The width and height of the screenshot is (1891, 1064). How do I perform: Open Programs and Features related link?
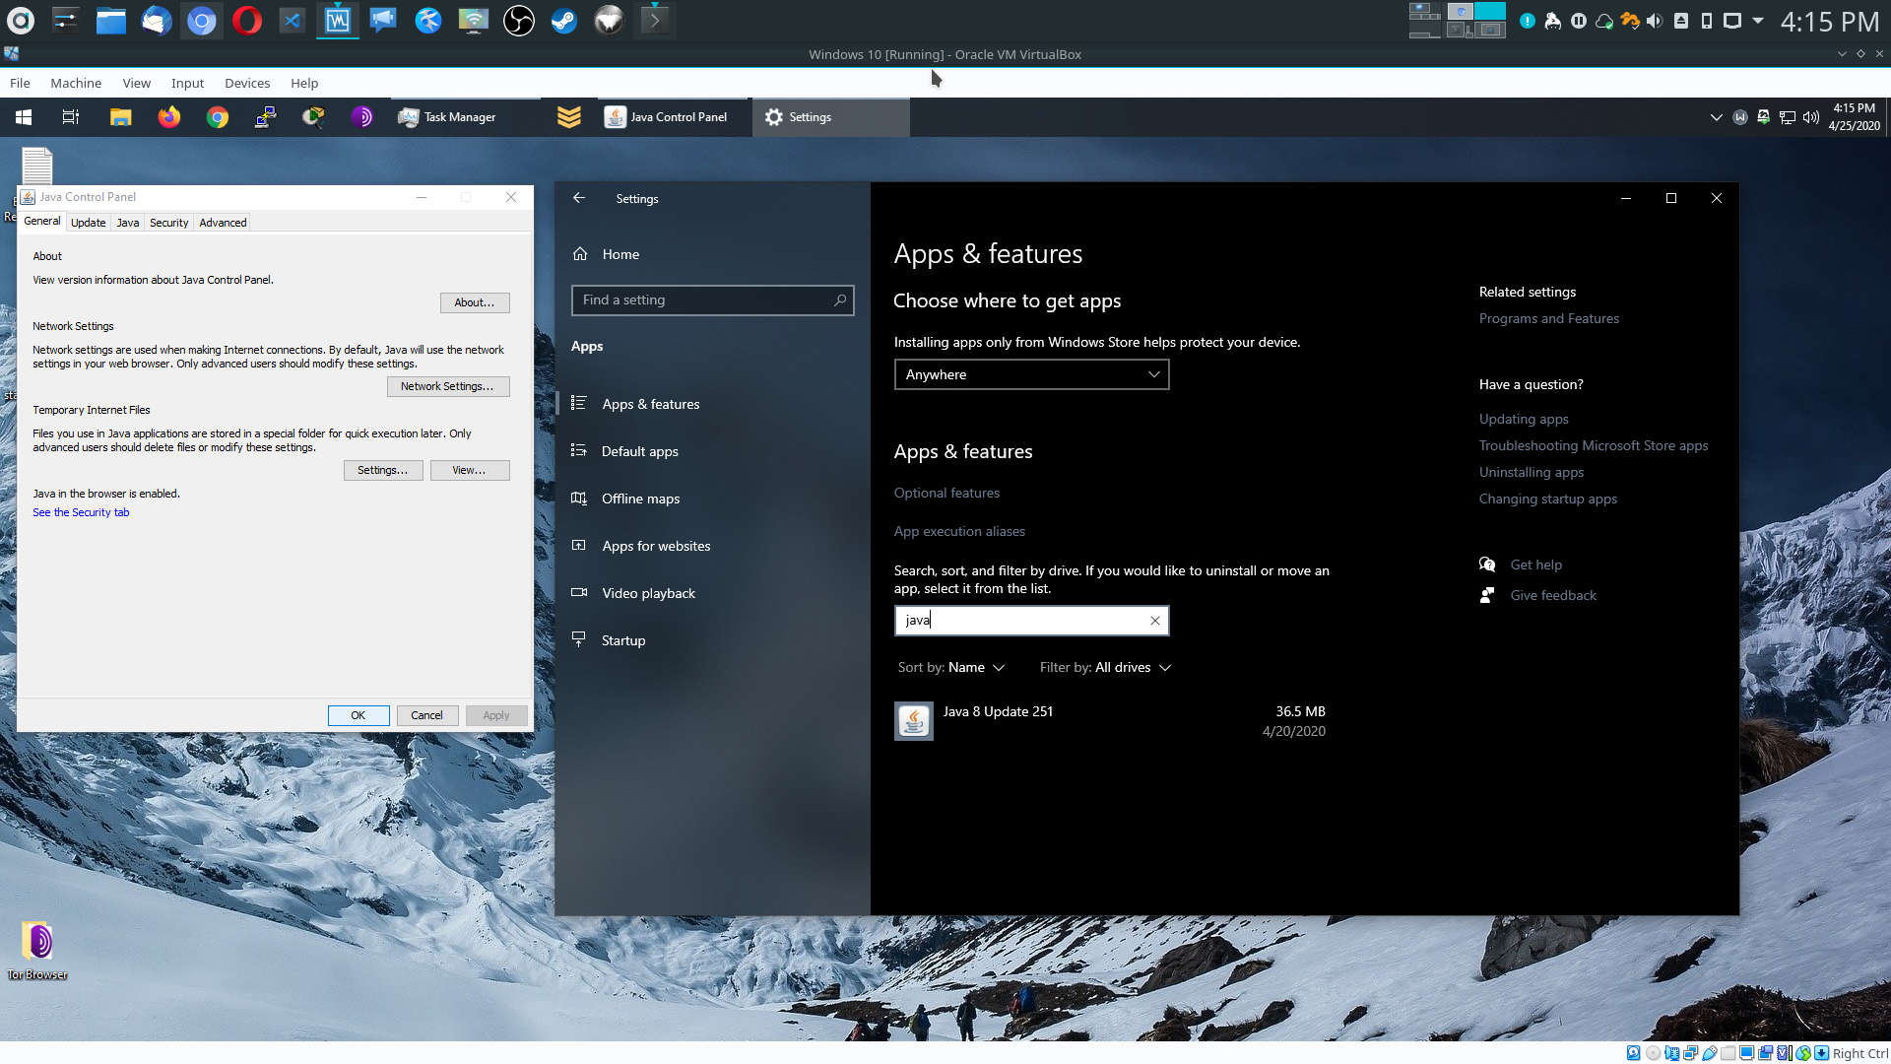[x=1548, y=319]
